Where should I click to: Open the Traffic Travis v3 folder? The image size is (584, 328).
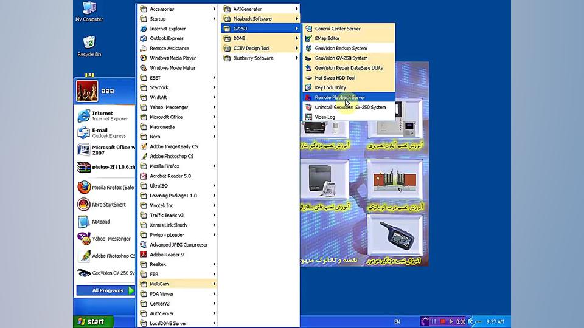coord(177,215)
